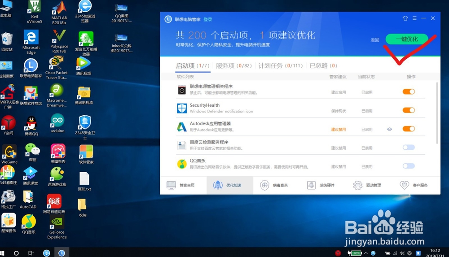Screen dimensions: 449x257
Task: Select 联想电脑管家 desktop shortcut
Action: point(31,68)
